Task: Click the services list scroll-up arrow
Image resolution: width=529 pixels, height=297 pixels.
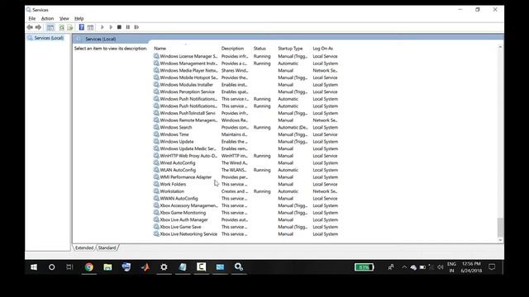Action: [x=500, y=47]
